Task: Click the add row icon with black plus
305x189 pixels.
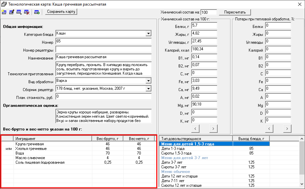Action: coord(19,12)
